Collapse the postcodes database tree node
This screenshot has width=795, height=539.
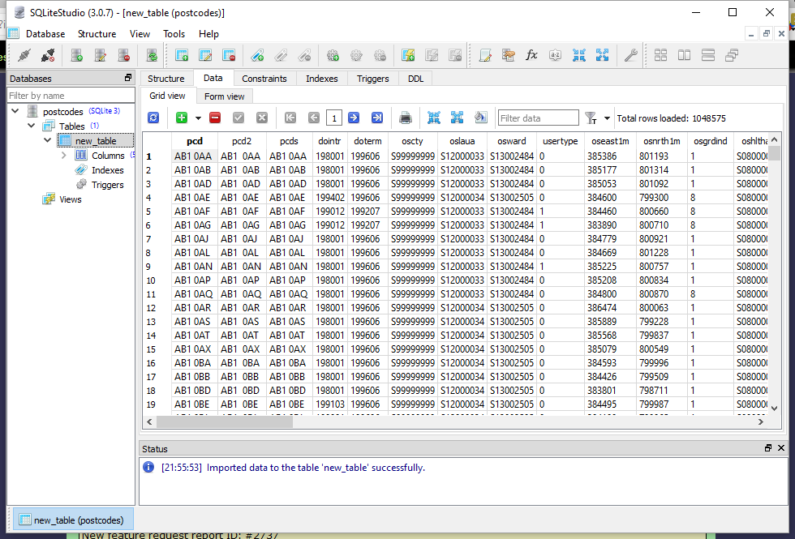click(x=14, y=110)
